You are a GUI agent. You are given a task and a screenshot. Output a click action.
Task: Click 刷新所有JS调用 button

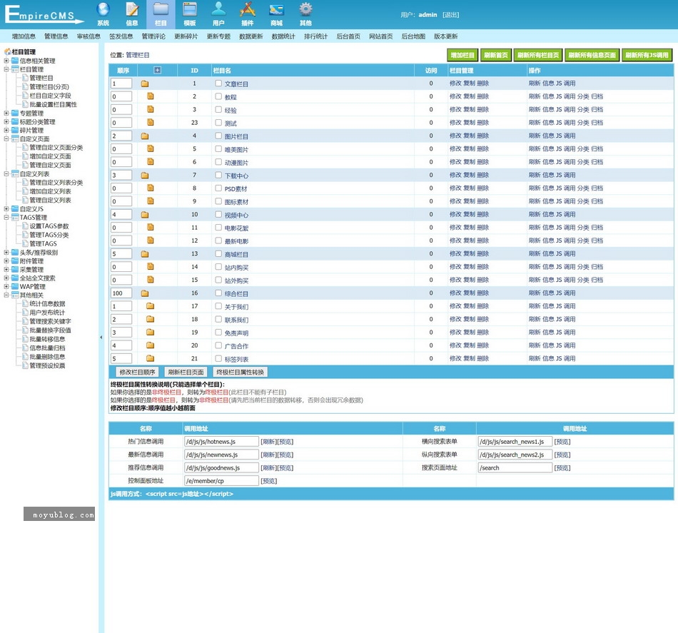tap(647, 55)
